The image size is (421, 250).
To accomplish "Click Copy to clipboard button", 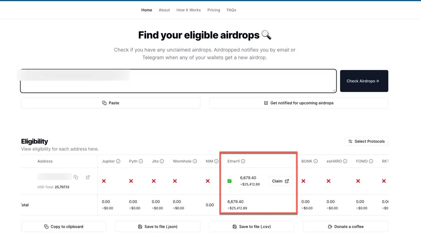I will 64,227.
